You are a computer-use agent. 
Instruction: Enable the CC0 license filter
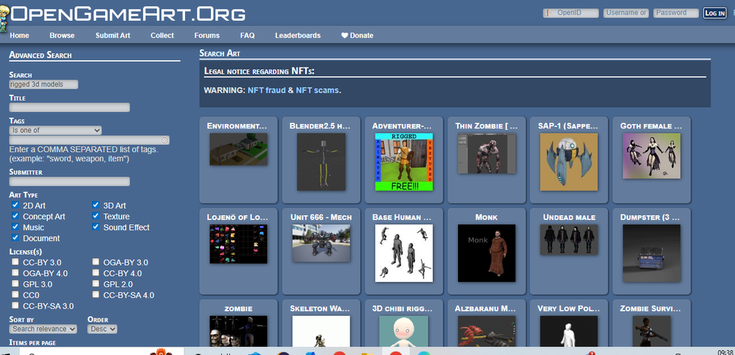pos(15,295)
